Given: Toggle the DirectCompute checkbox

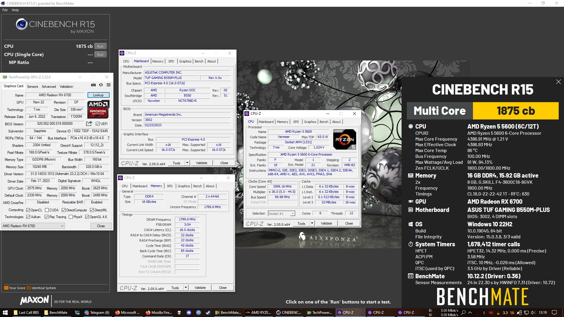Looking at the screenshot, I should point(64,210).
